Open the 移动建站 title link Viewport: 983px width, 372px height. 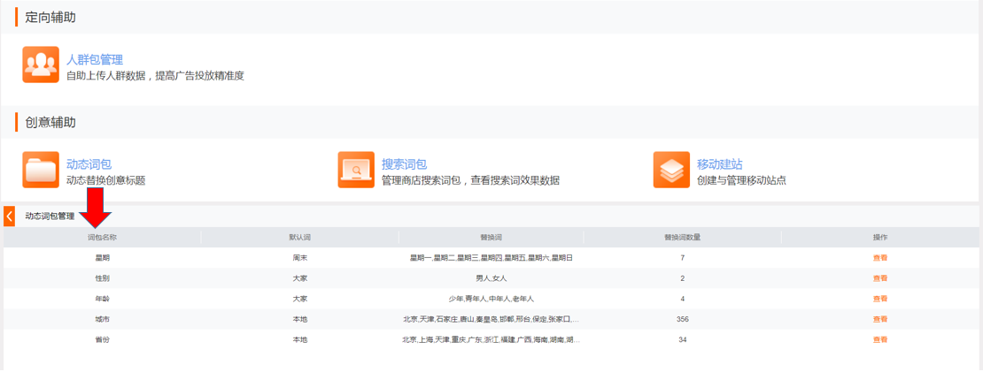coord(720,164)
